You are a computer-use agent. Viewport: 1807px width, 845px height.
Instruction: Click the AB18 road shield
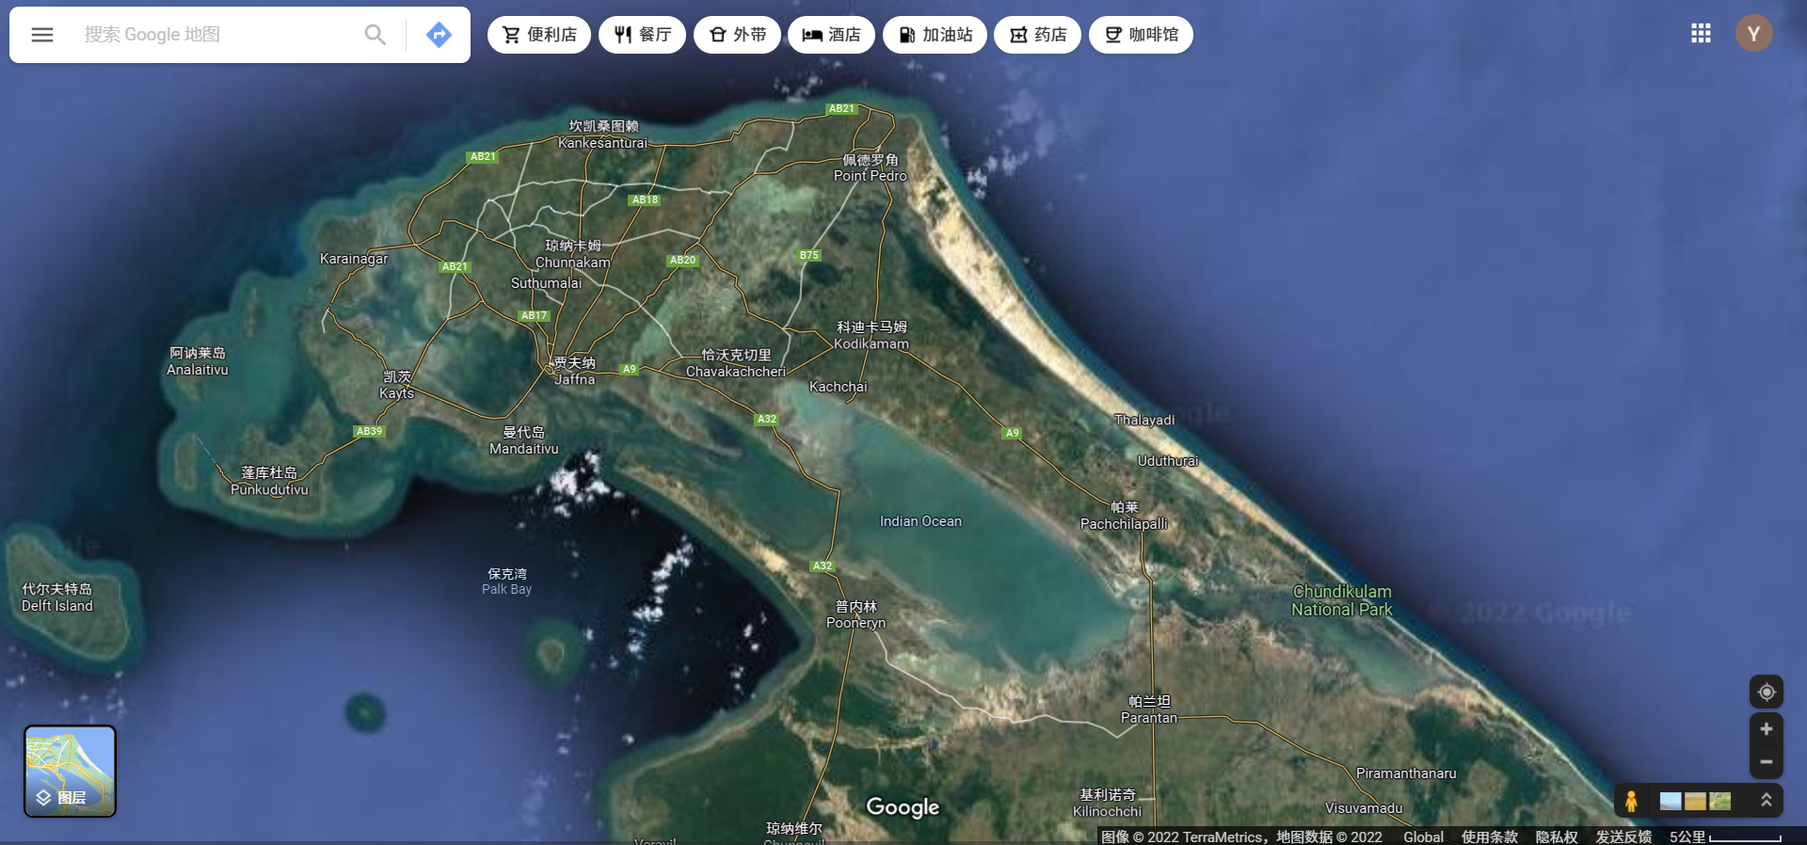pyautogui.click(x=645, y=199)
